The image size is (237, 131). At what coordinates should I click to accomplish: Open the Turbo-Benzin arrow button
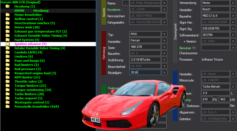point(233,86)
